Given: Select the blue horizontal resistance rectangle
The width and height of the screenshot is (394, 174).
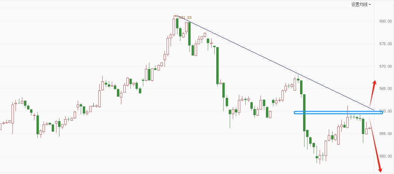Looking at the screenshot, I should tap(338, 113).
